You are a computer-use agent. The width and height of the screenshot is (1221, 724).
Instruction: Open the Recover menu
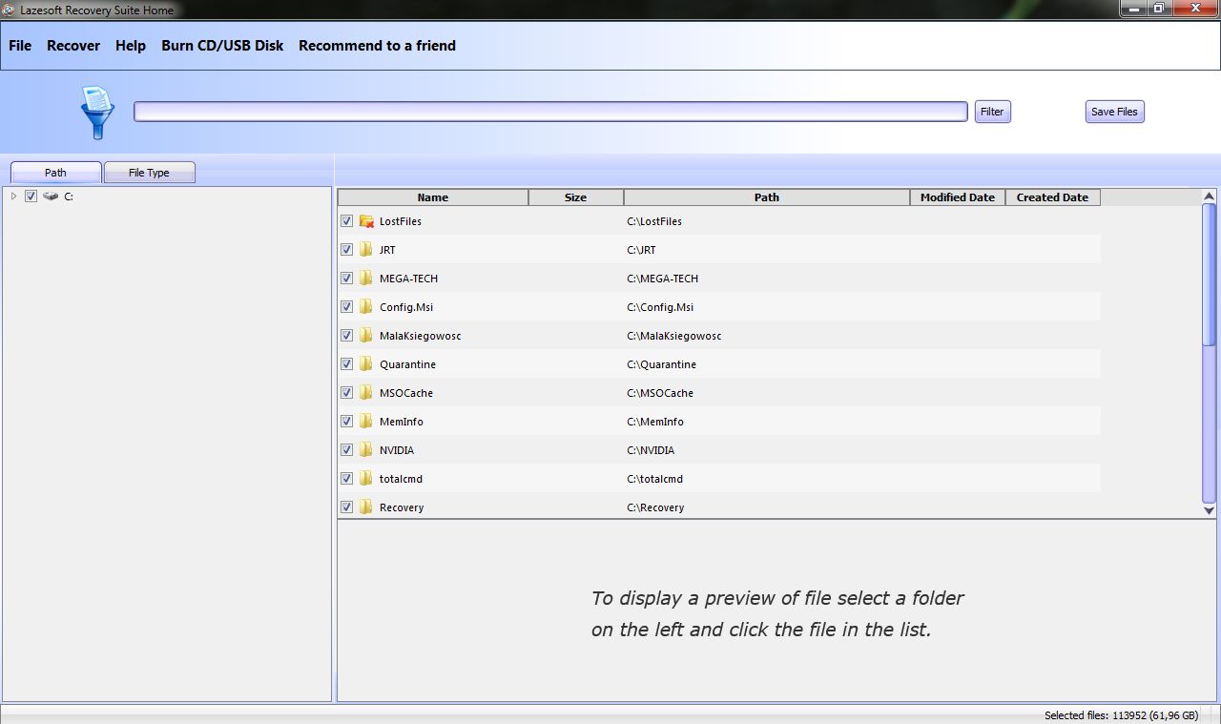[x=73, y=46]
